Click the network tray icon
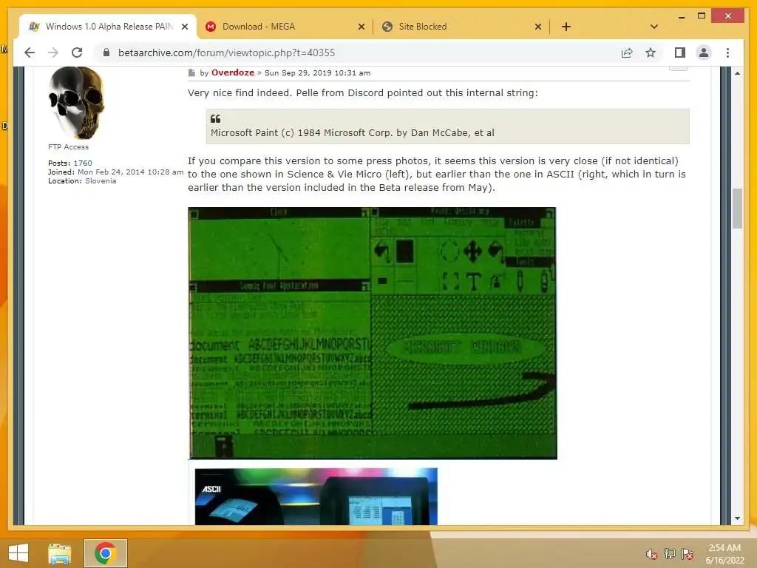 point(670,554)
